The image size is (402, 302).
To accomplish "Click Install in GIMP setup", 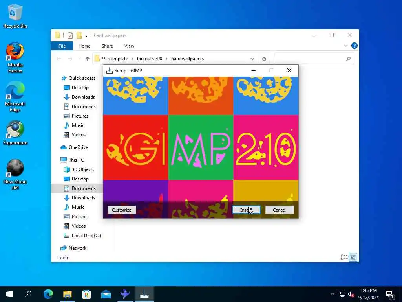I will (x=247, y=210).
